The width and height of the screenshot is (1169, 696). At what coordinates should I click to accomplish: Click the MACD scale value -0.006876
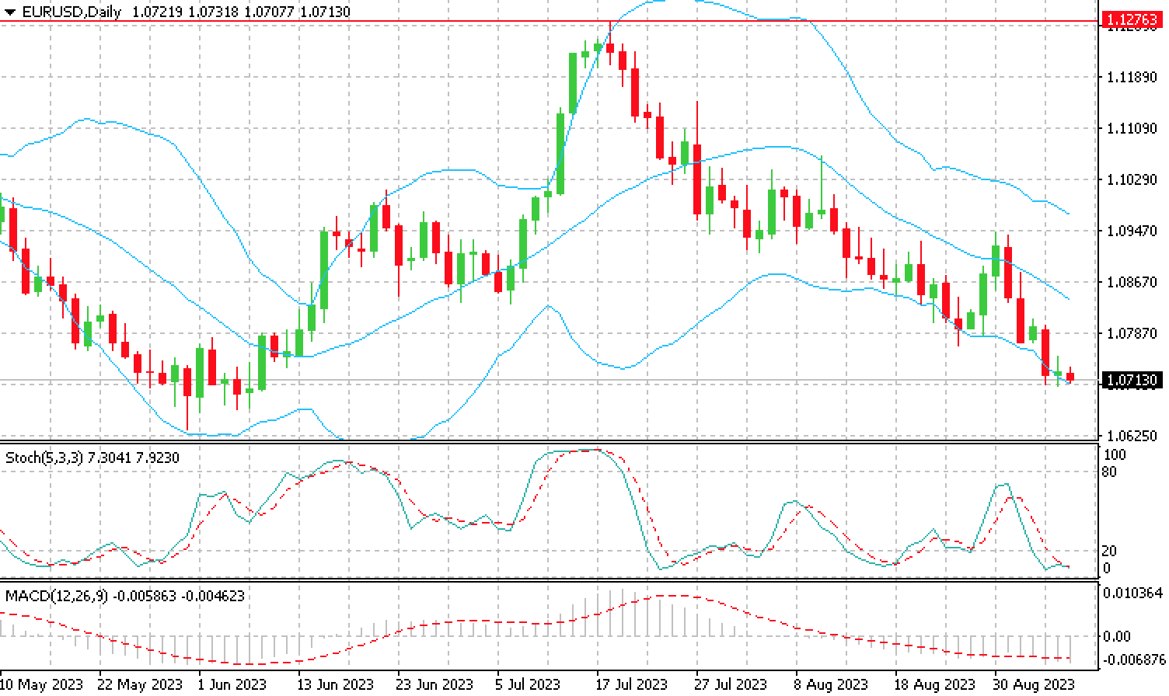(1135, 659)
